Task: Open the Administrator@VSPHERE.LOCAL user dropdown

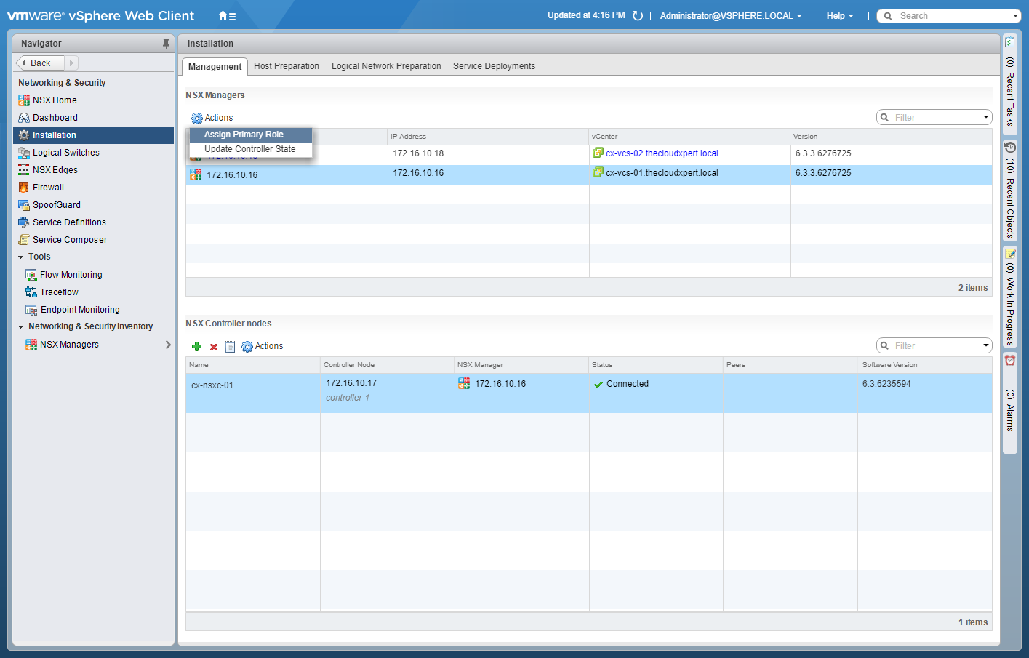Action: tap(731, 16)
